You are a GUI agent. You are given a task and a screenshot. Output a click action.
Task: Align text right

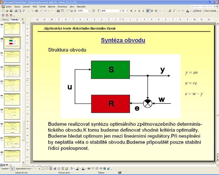pyautogui.click(x=156, y=11)
